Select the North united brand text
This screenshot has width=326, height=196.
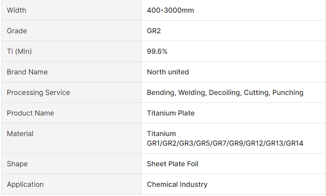point(168,72)
